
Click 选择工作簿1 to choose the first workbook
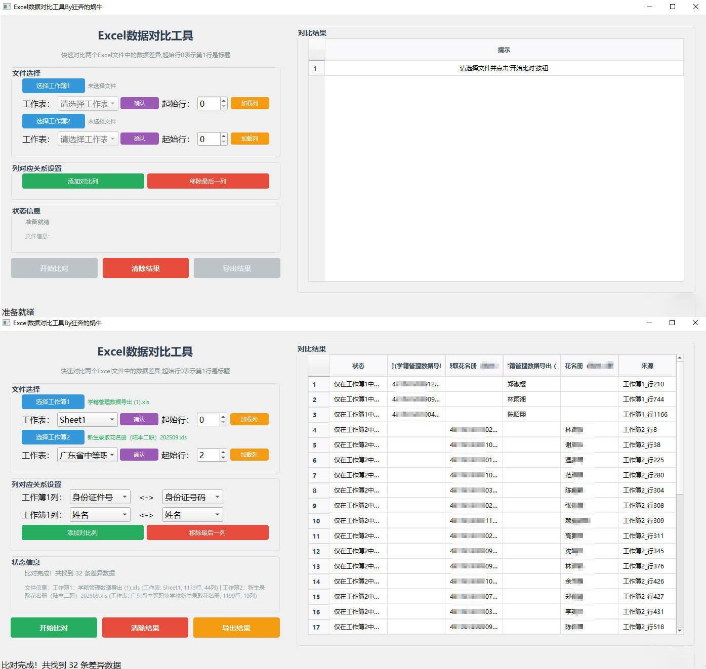(x=53, y=402)
